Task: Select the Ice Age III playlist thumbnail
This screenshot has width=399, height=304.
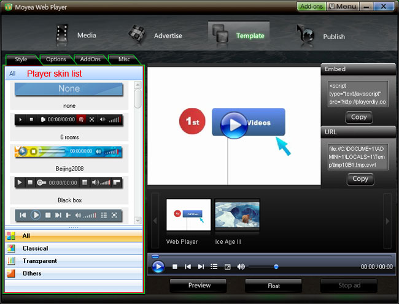Action: (x=237, y=215)
